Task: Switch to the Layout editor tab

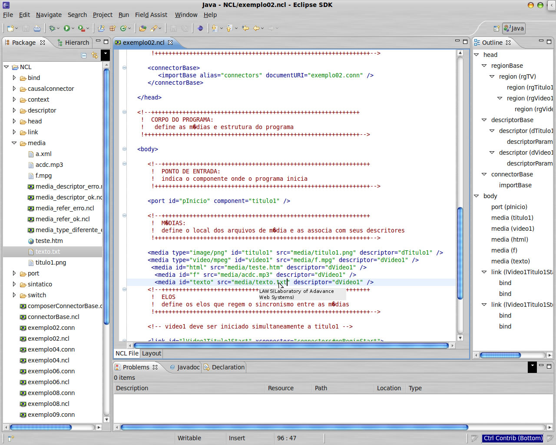Action: pyautogui.click(x=152, y=353)
